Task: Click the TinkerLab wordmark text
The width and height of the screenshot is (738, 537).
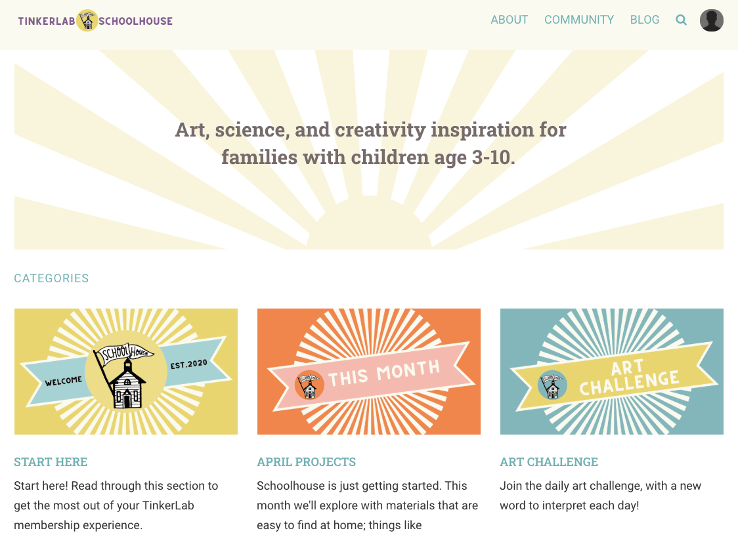Action: (47, 21)
